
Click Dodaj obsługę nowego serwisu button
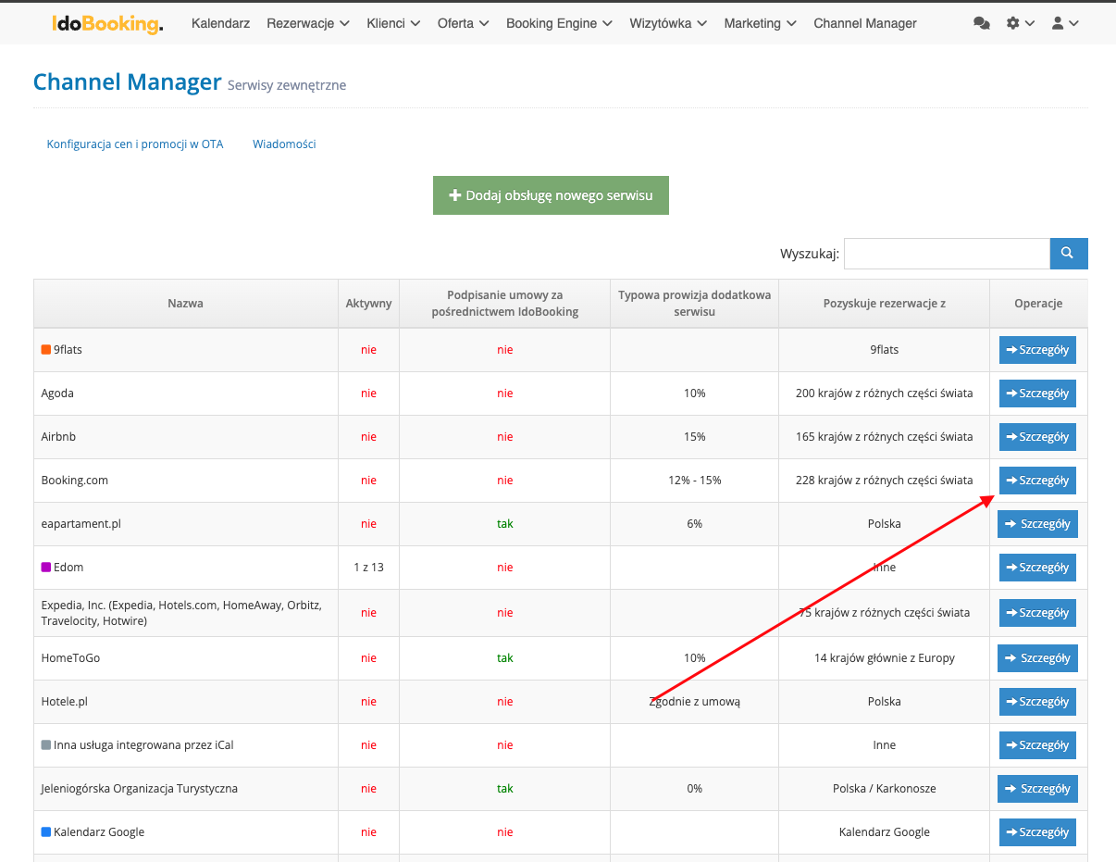tap(551, 195)
